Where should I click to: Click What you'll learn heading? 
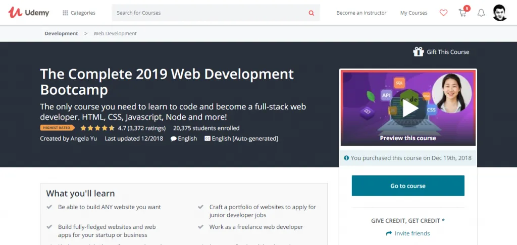[x=80, y=193]
